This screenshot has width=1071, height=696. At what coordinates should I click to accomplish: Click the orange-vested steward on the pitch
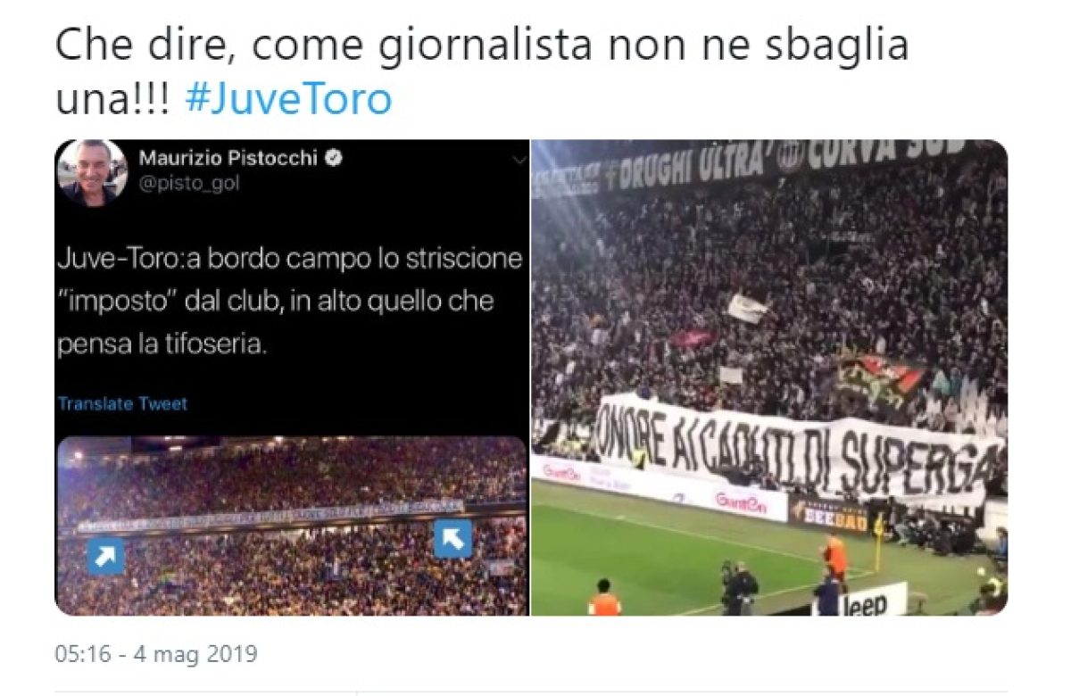tap(835, 558)
